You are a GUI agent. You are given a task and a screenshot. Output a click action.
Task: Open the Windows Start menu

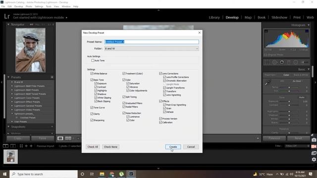(4, 174)
